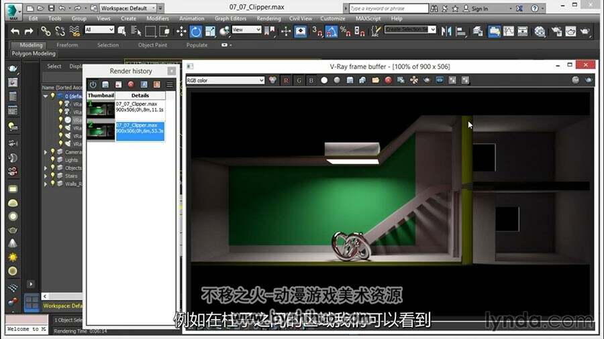Activate the Select and Move tool
The height and width of the screenshot is (339, 604).
(x=181, y=31)
